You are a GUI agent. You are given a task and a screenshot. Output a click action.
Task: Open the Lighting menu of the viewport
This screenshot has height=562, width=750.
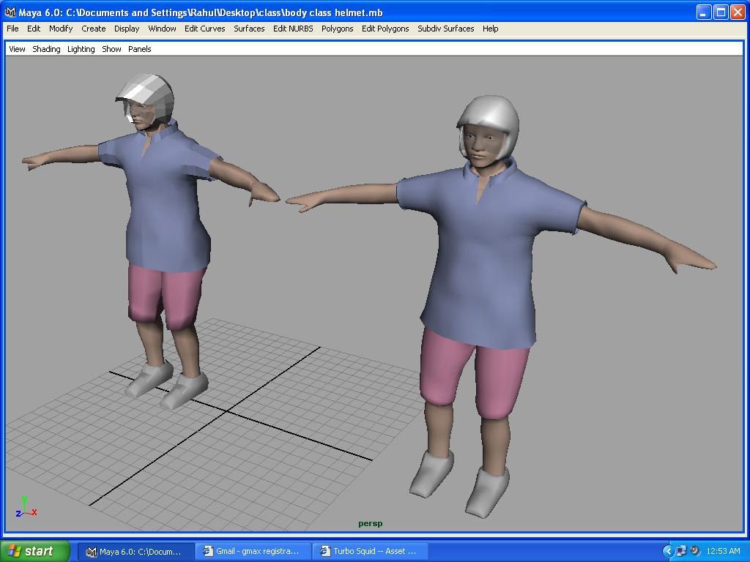pos(81,48)
